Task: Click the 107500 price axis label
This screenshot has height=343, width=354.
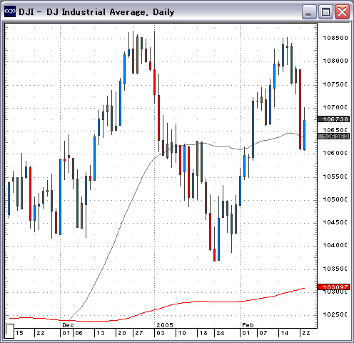Action: coord(335,84)
